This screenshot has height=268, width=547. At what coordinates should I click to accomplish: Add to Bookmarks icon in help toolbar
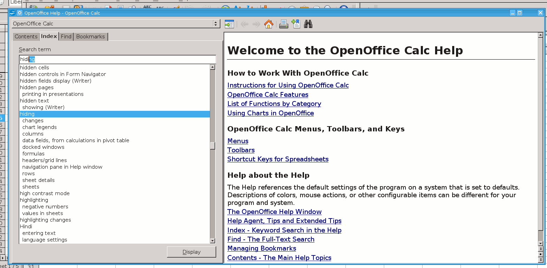click(296, 24)
